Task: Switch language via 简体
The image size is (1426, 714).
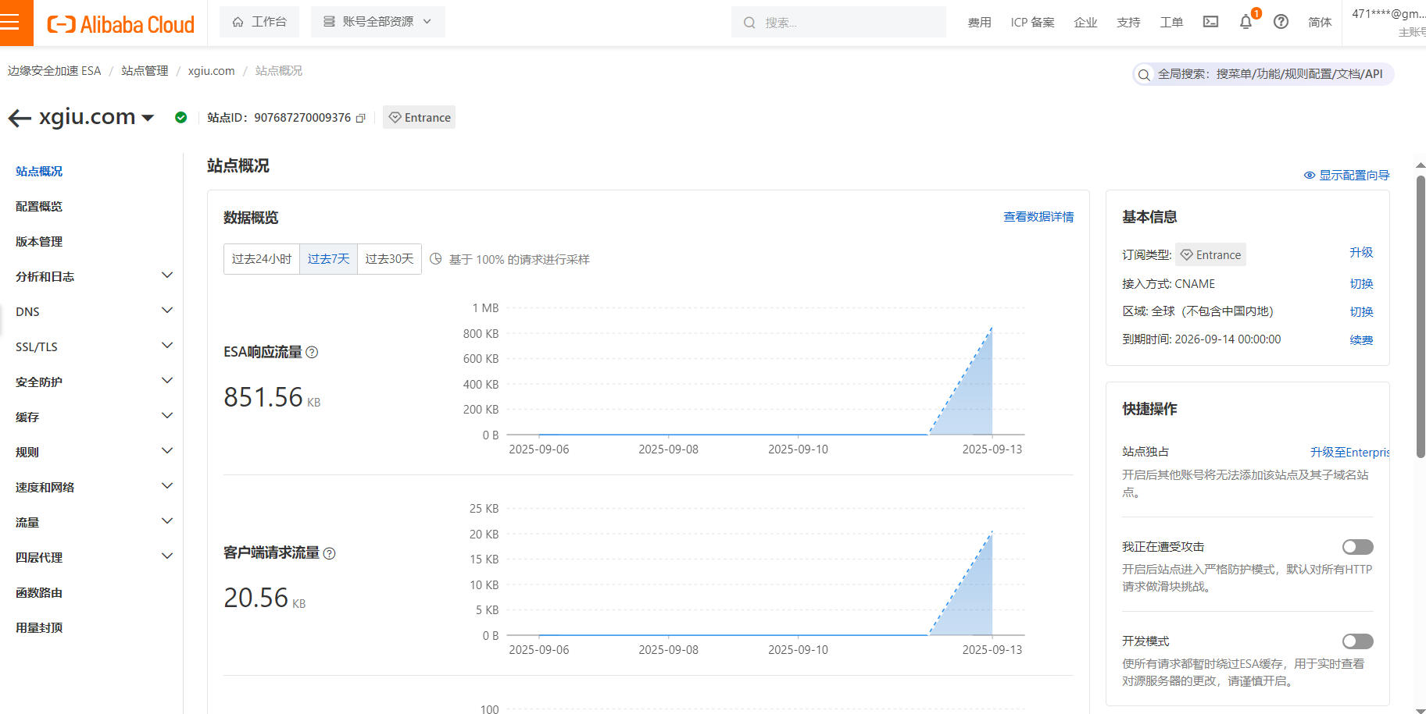Action: point(1320,22)
